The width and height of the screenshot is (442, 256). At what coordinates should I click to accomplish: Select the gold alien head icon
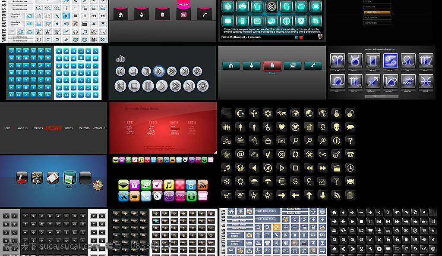pos(337,127)
